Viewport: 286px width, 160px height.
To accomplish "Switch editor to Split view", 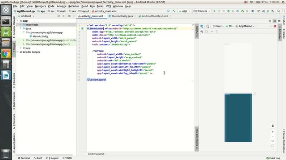I will pyautogui.click(x=274, y=21).
